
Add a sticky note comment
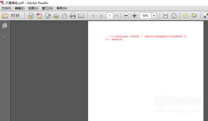[x=186, y=16]
